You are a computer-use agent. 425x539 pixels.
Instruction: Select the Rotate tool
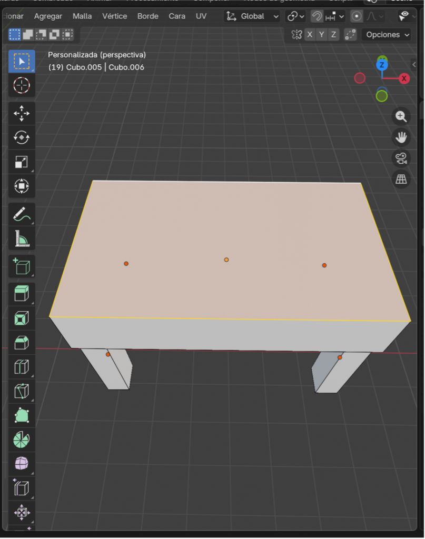(22, 137)
